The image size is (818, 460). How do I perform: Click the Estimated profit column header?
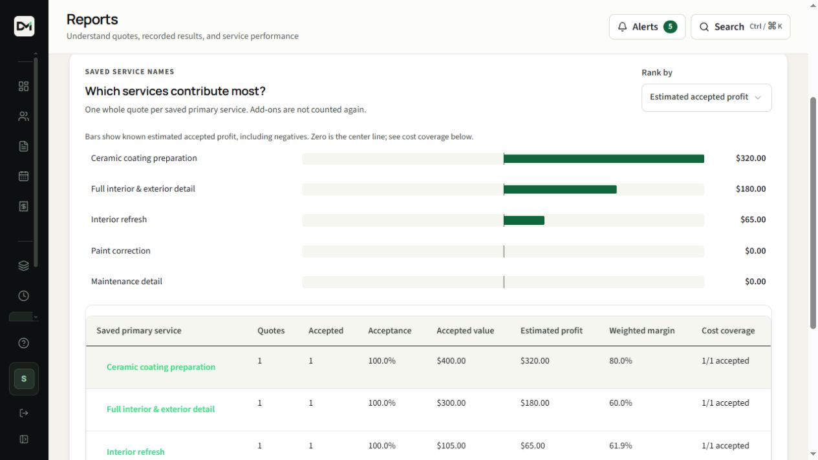click(552, 330)
